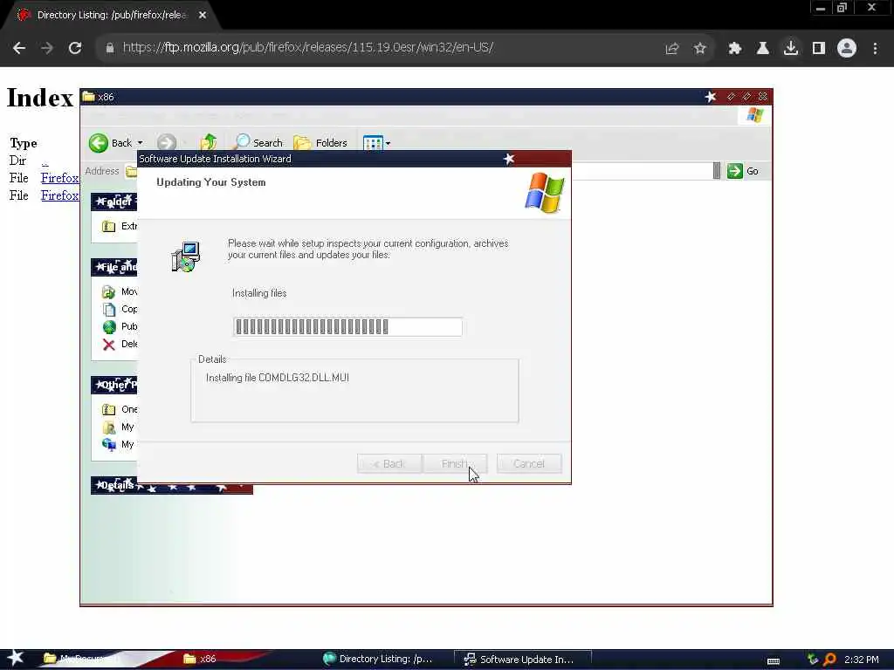
Task: Click the Forward arrow in the x86 window
Action: pos(167,143)
